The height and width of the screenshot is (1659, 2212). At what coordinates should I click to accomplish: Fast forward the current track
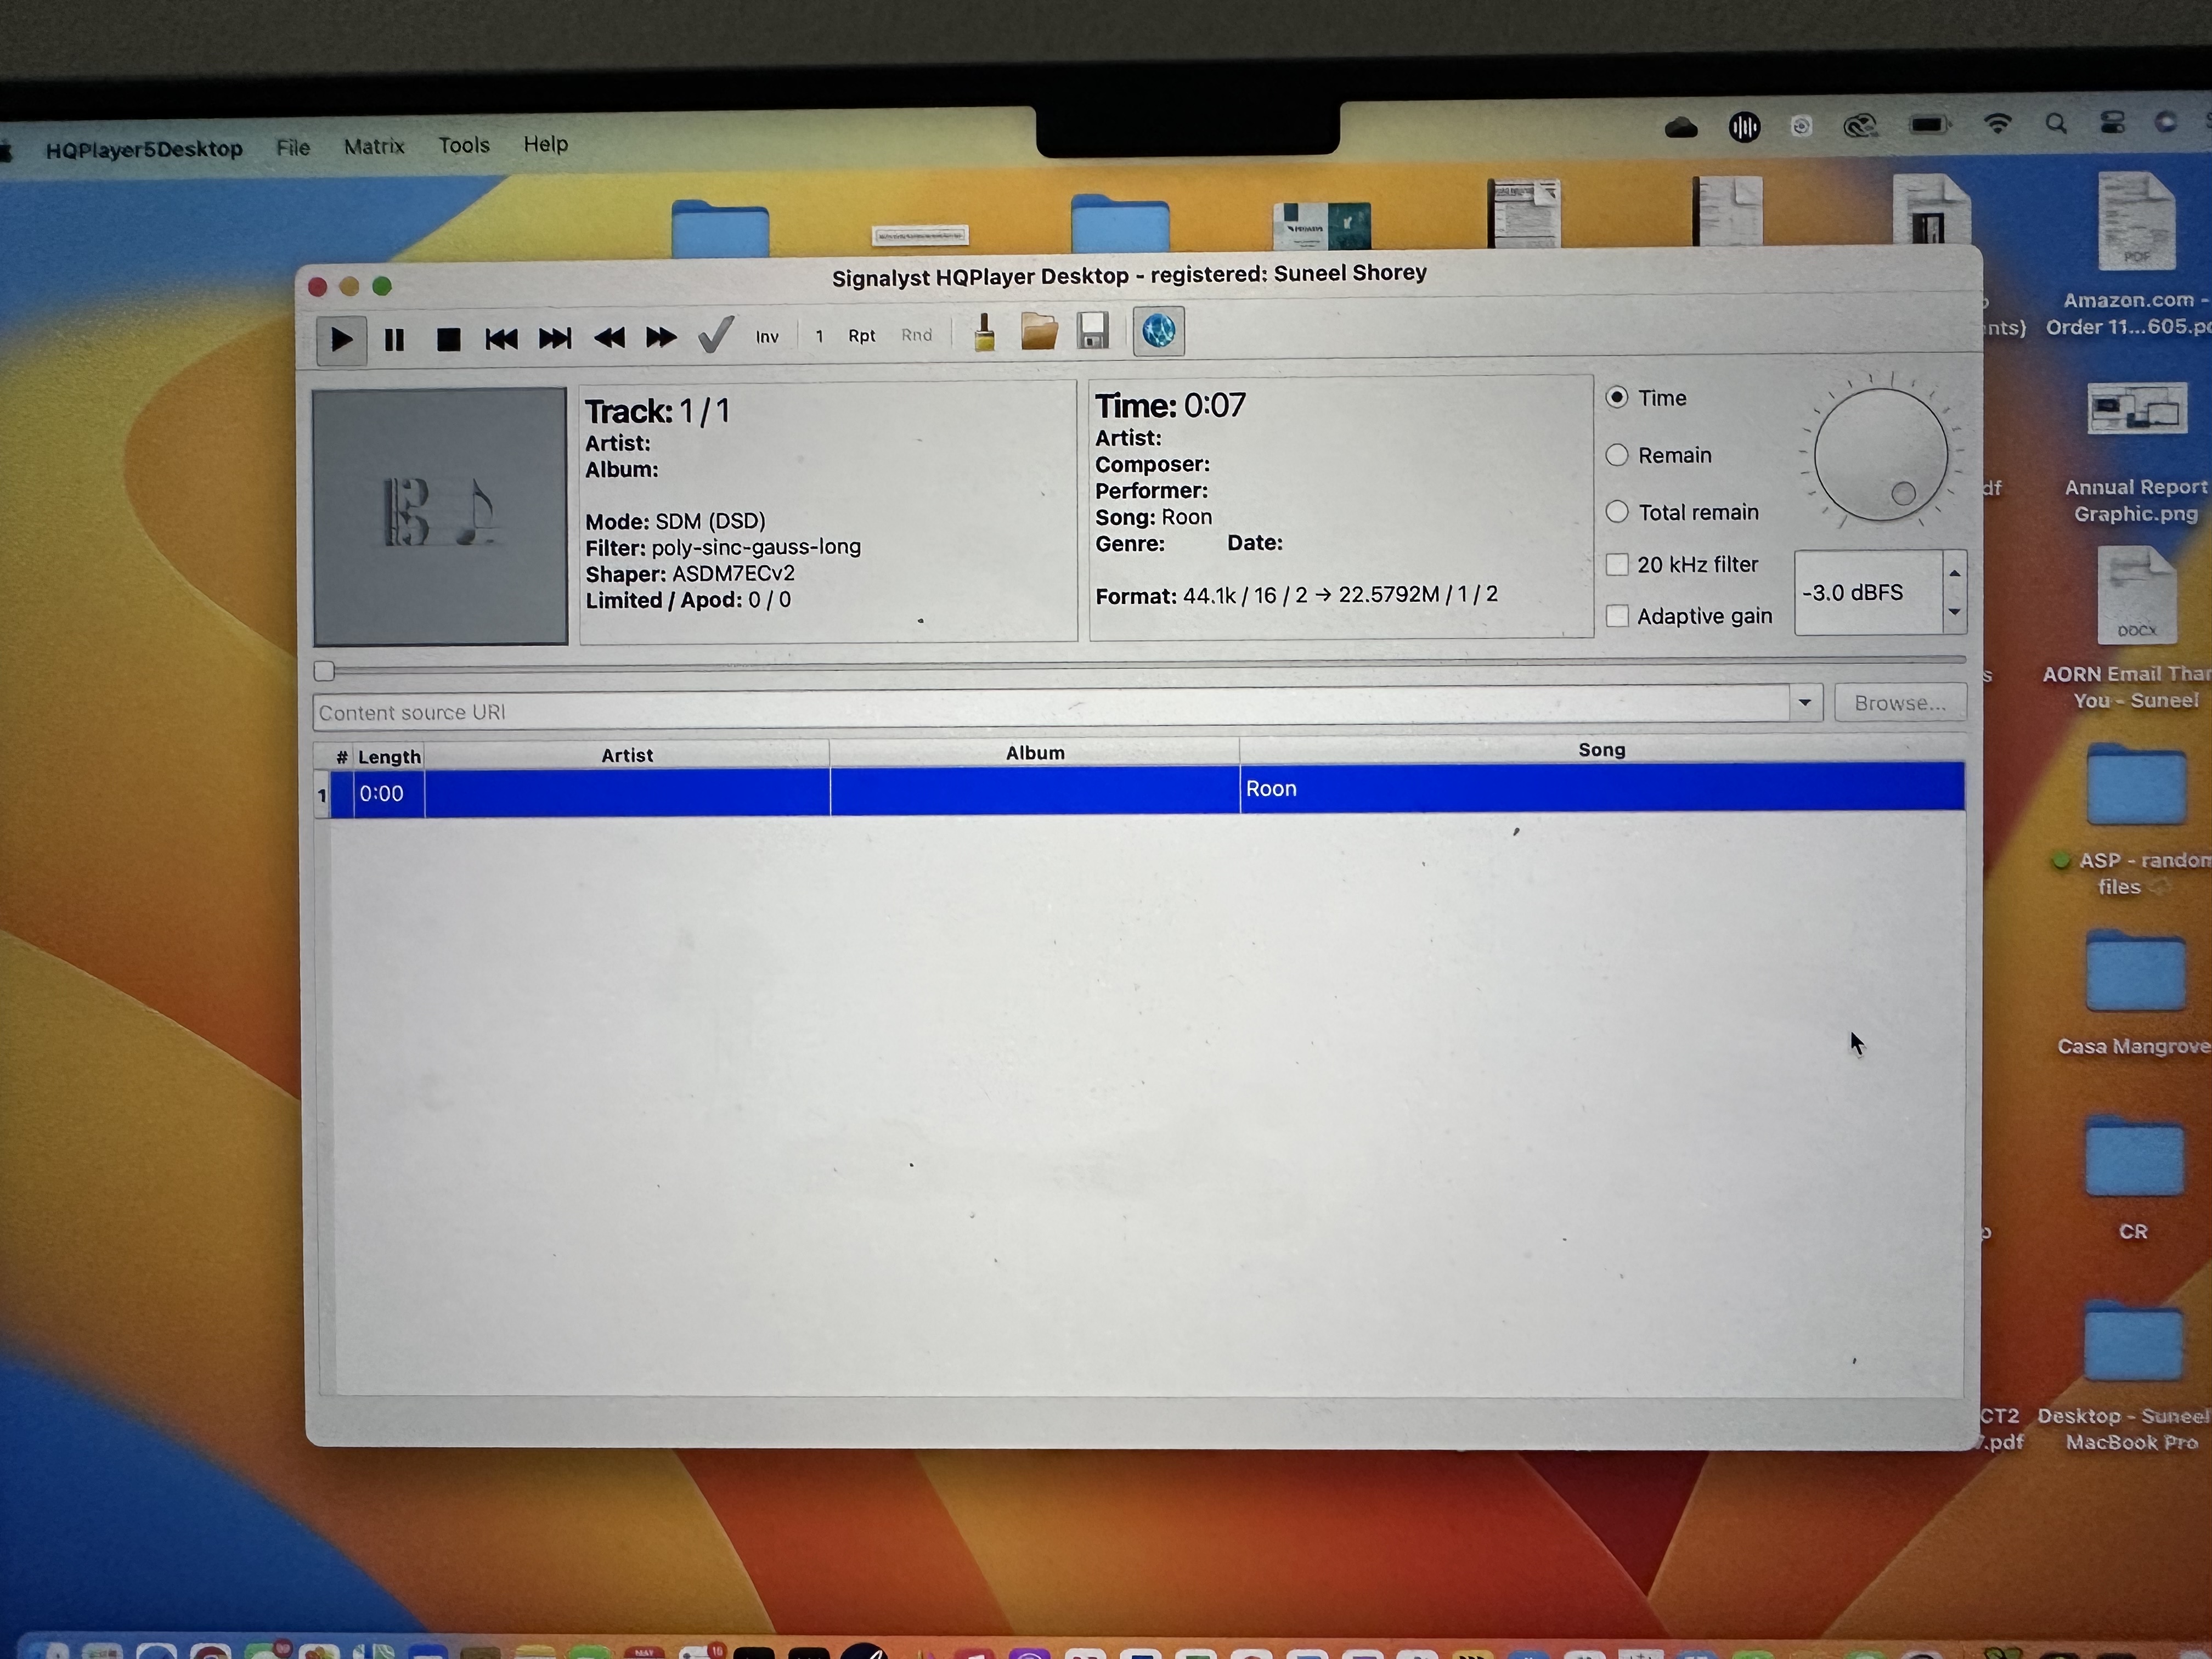click(x=661, y=337)
